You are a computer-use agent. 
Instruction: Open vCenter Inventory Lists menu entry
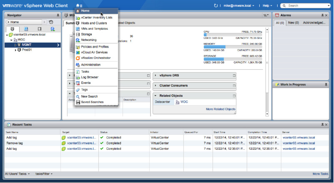pos(96,18)
